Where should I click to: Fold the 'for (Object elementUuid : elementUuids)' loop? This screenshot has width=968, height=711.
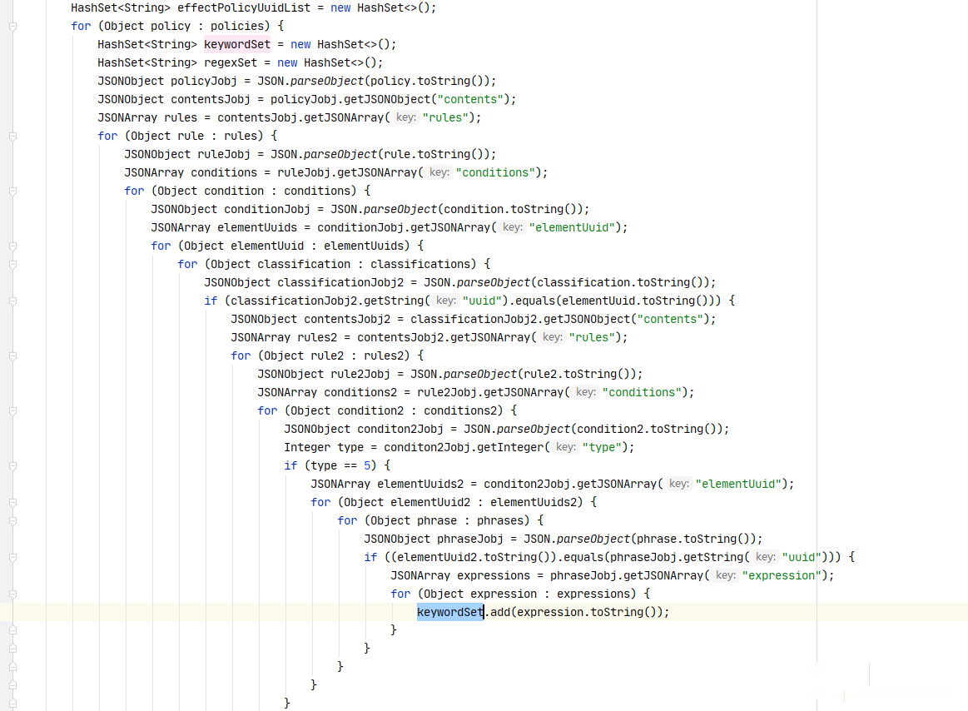coord(13,246)
